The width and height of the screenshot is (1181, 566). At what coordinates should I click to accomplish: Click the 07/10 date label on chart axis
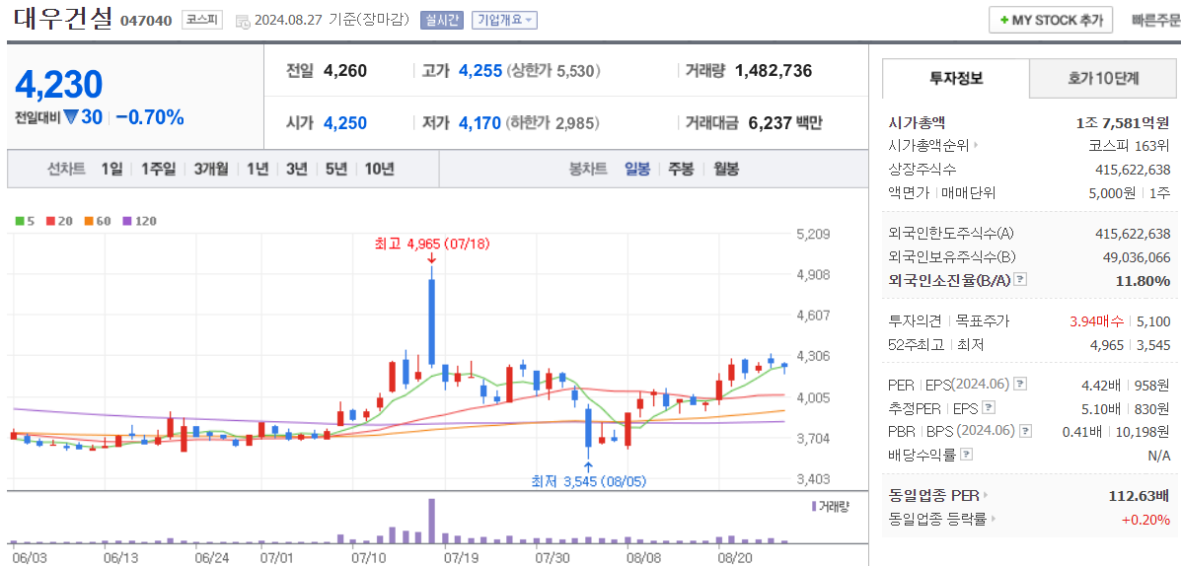tap(369, 558)
